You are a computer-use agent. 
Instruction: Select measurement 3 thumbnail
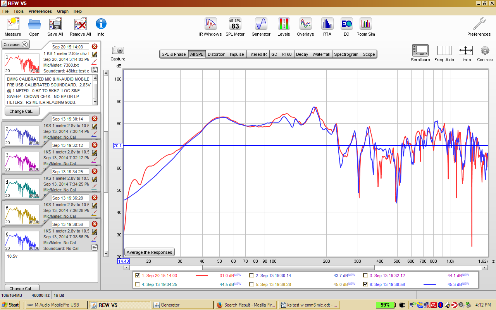22,162
